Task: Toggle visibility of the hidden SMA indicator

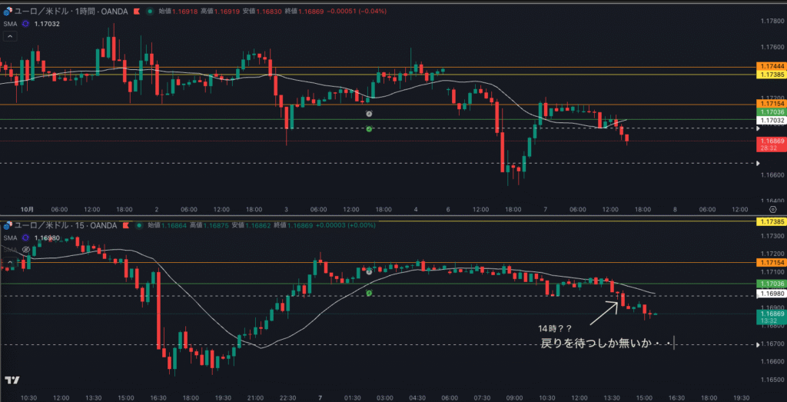Action: pyautogui.click(x=25, y=250)
